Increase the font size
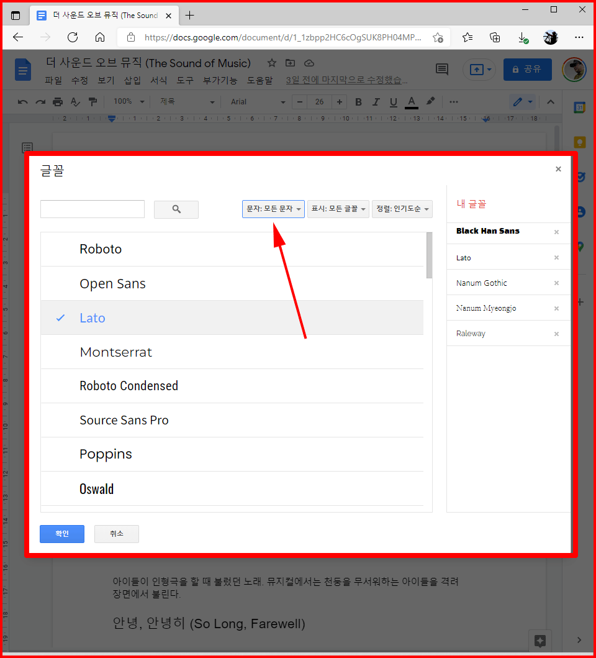The height and width of the screenshot is (658, 596). (340, 101)
